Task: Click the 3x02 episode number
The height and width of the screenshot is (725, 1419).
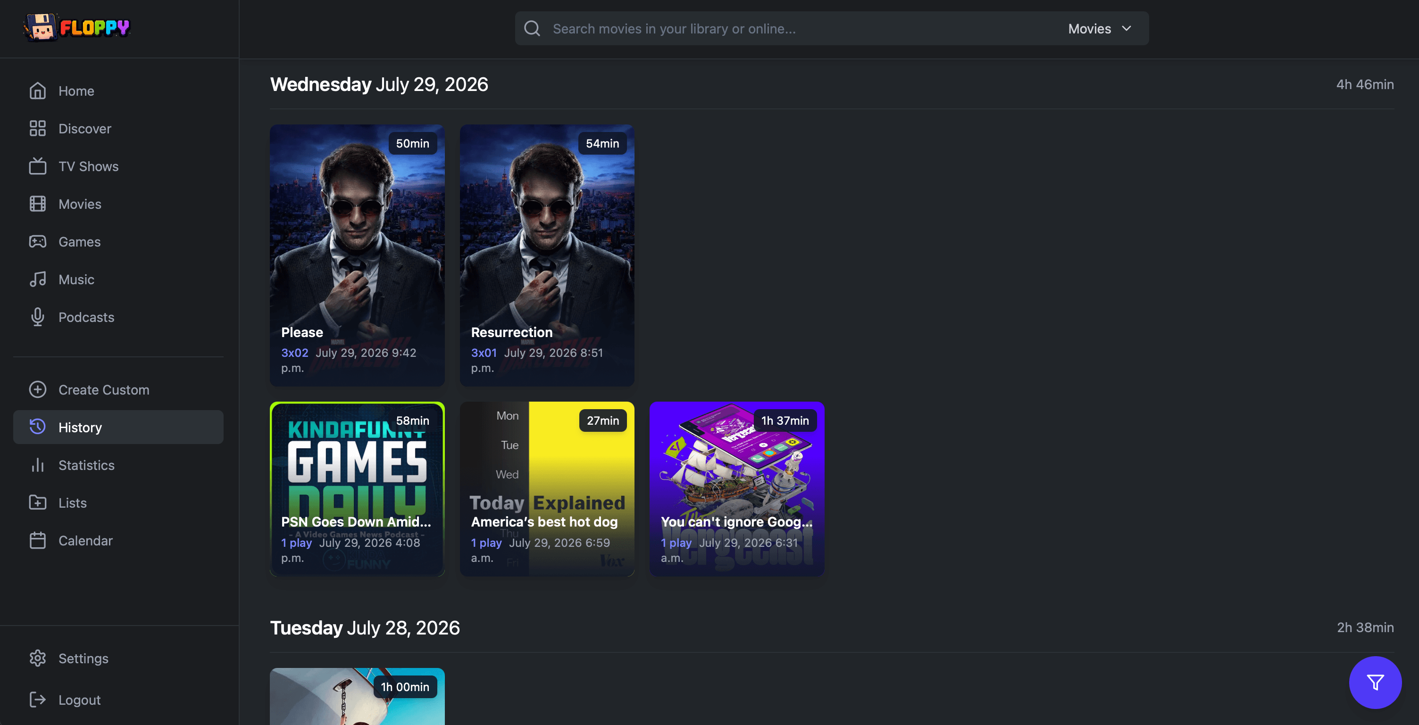Action: click(x=295, y=353)
